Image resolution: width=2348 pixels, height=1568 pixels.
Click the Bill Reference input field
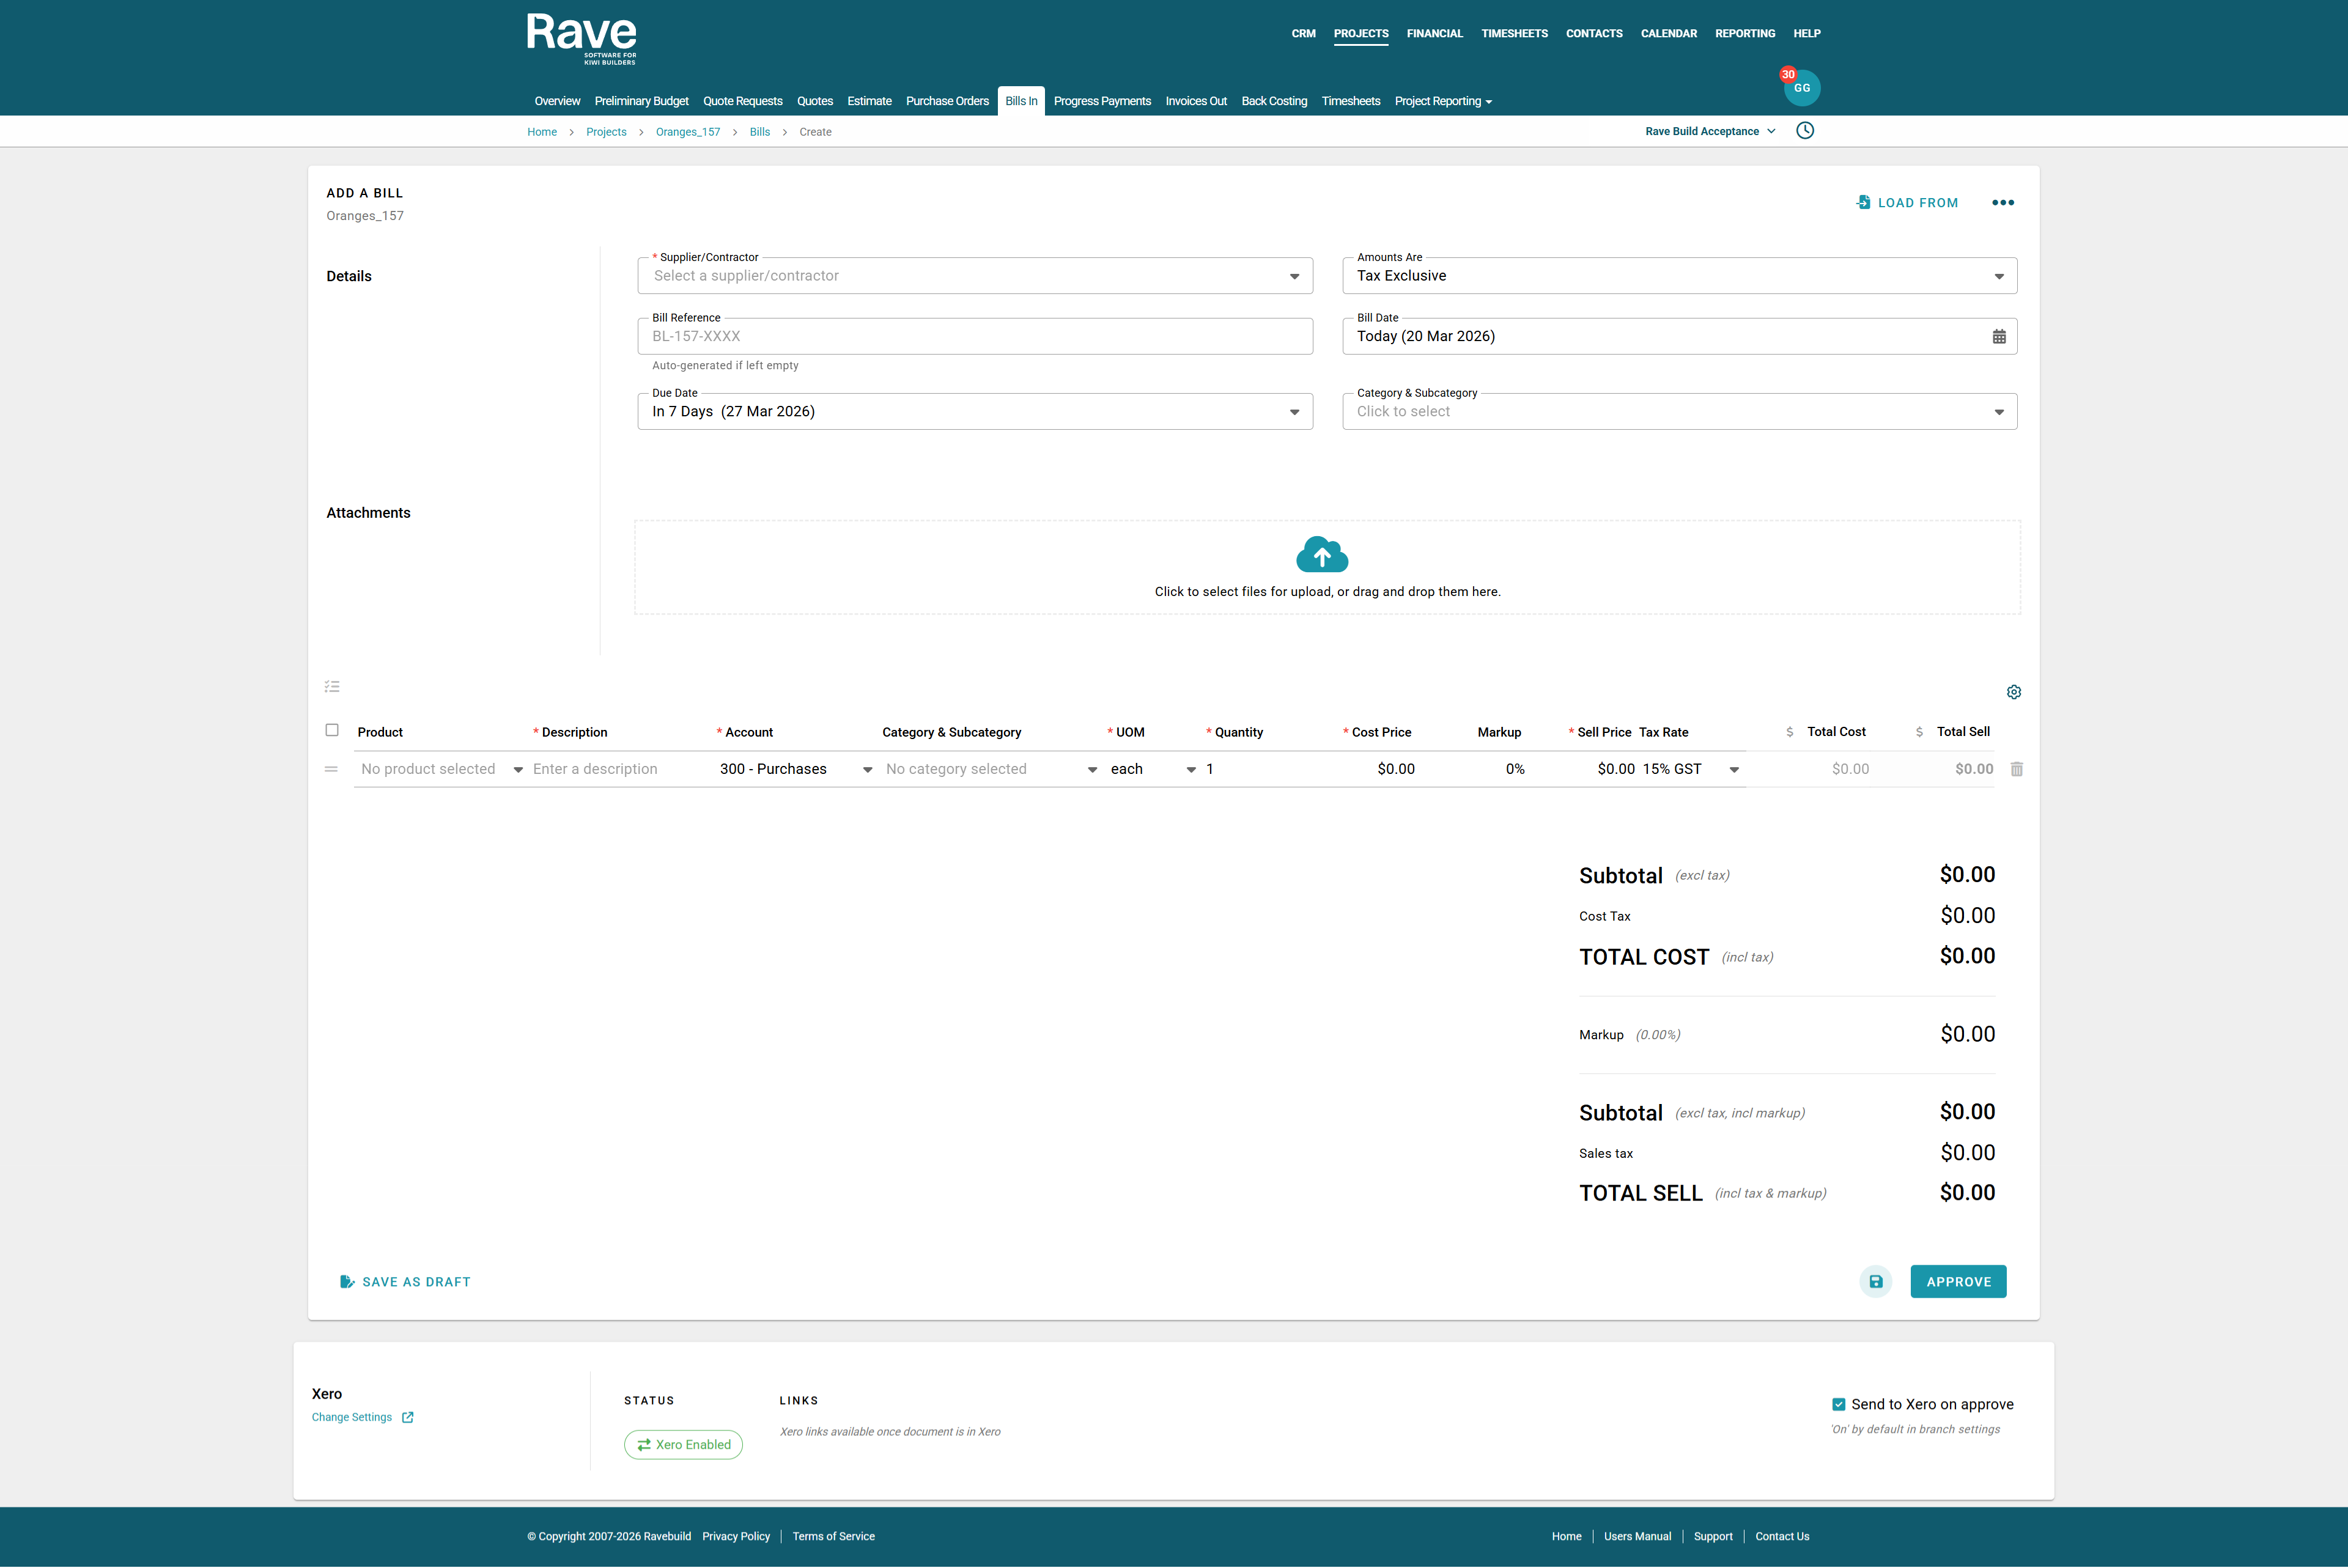[975, 337]
